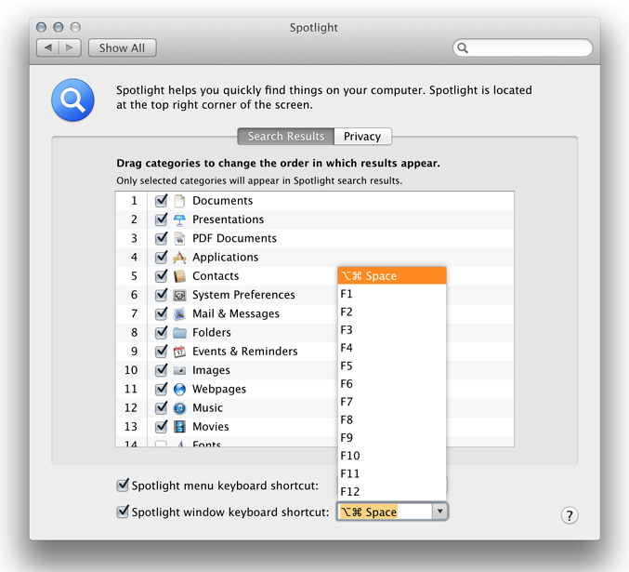Viewport: 629px width, 572px height.
Task: Choose F10 from the shortcut list
Action: [392, 456]
